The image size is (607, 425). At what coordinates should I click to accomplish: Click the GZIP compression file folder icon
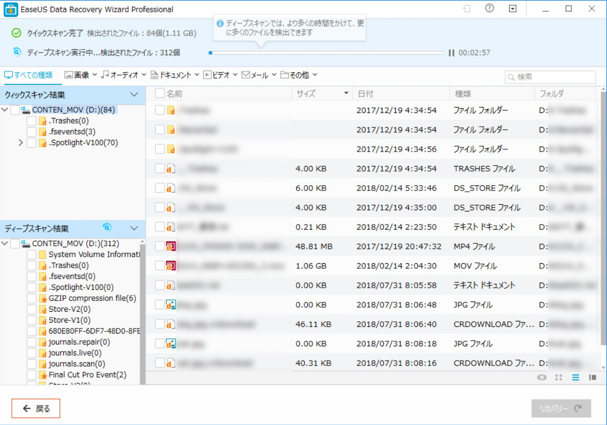[43, 298]
